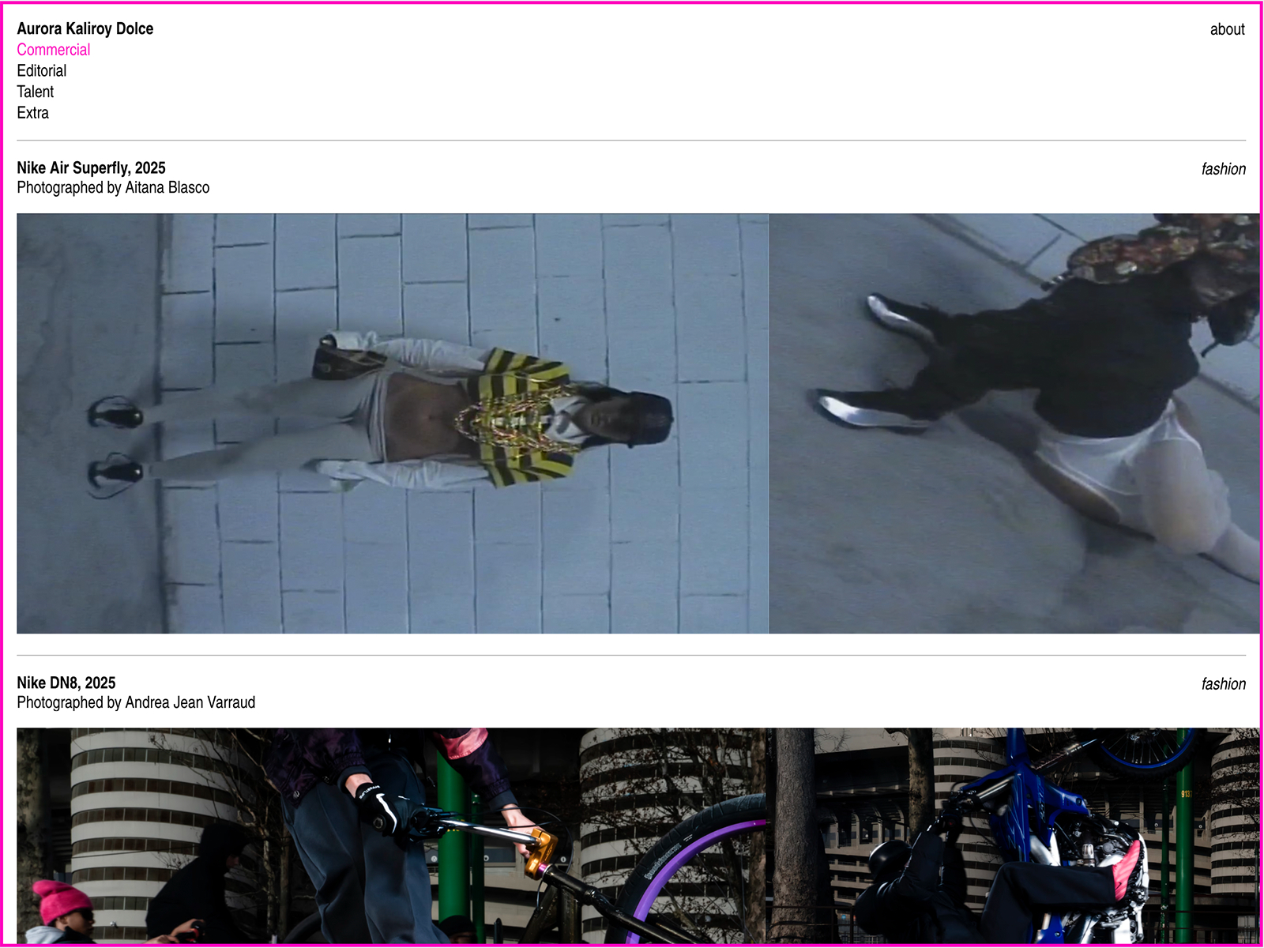Click the fashion tag beside Nike Air Superfly
1264x948 pixels.
click(x=1224, y=169)
